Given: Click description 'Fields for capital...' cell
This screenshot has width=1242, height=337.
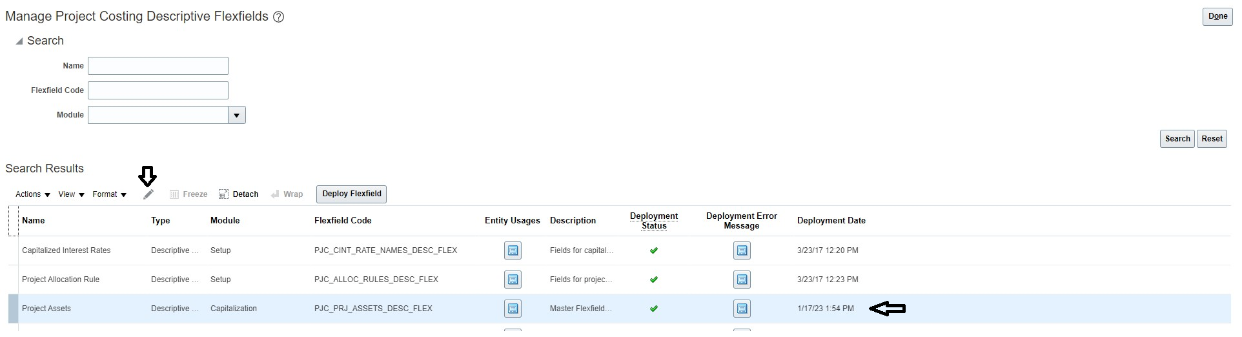Looking at the screenshot, I should [582, 250].
